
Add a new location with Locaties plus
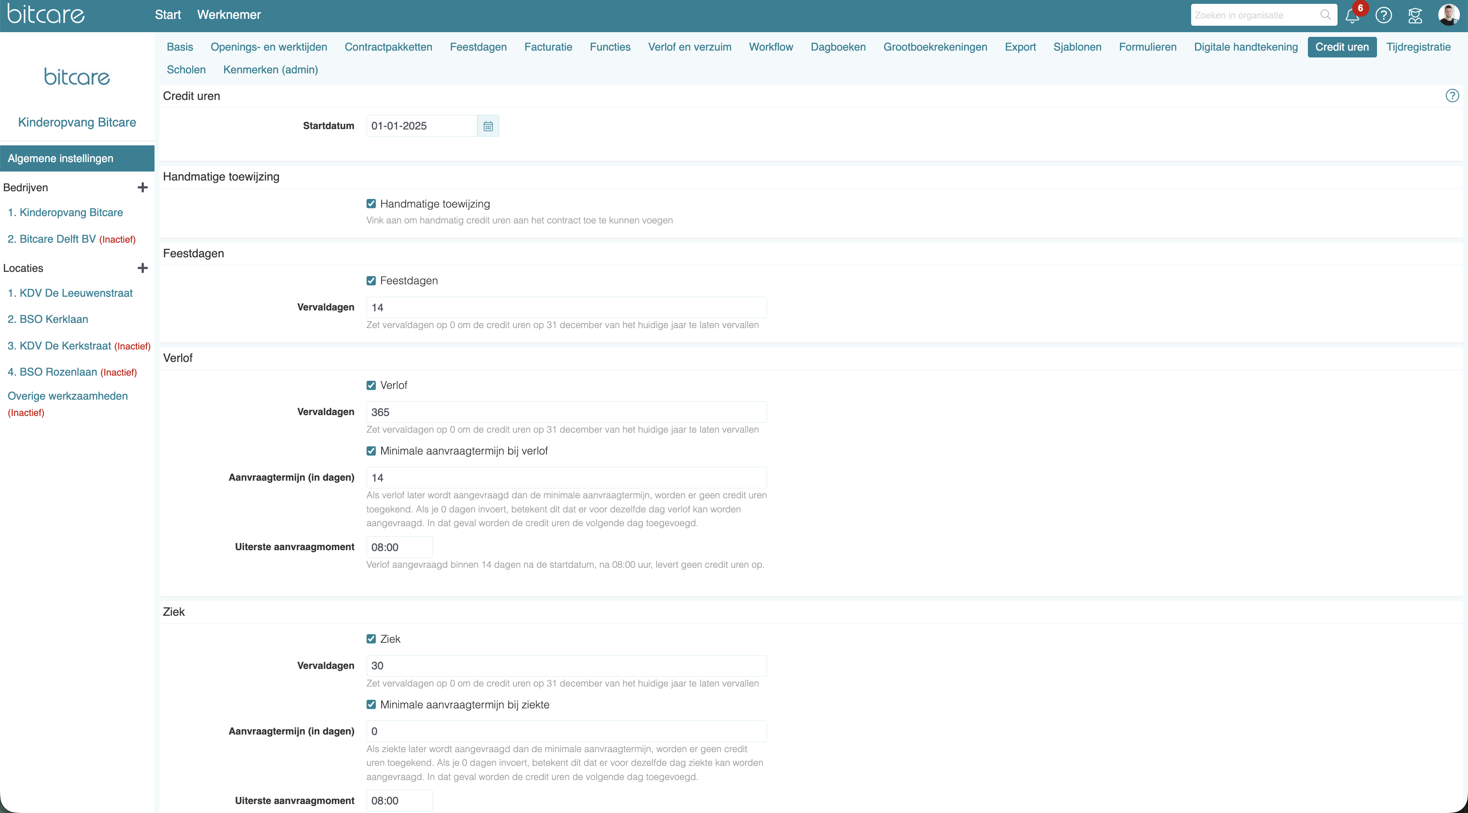click(x=143, y=268)
